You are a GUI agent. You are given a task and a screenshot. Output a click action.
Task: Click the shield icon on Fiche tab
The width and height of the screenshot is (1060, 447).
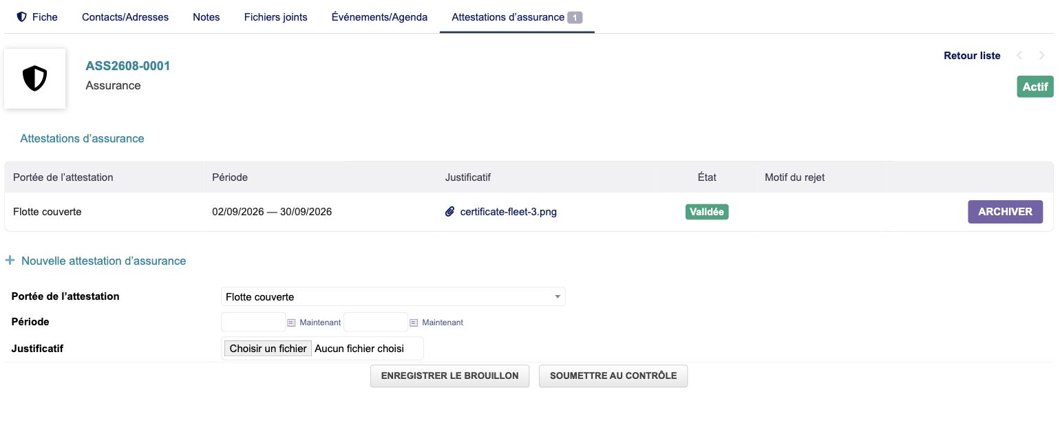[21, 17]
